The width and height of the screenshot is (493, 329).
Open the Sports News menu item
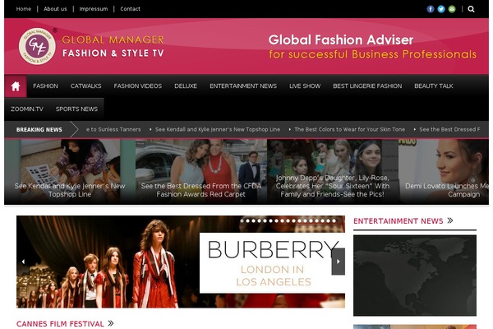click(76, 109)
